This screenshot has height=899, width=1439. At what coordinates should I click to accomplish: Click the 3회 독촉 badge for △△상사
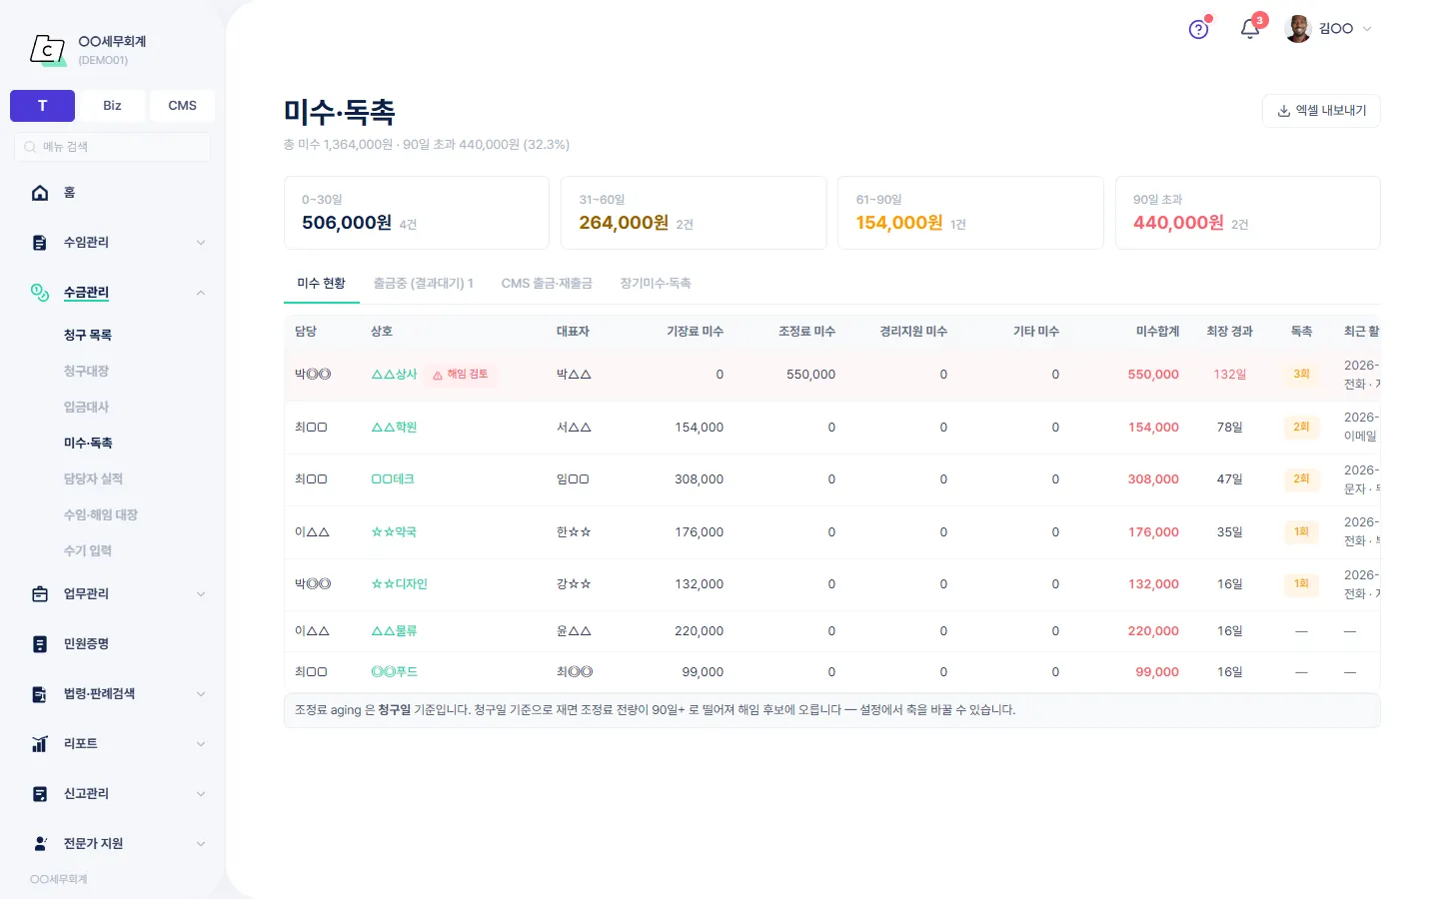1301,375
